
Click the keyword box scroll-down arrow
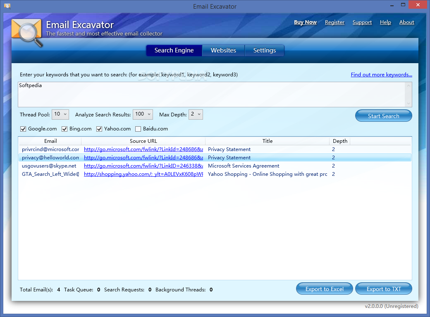[x=408, y=104]
